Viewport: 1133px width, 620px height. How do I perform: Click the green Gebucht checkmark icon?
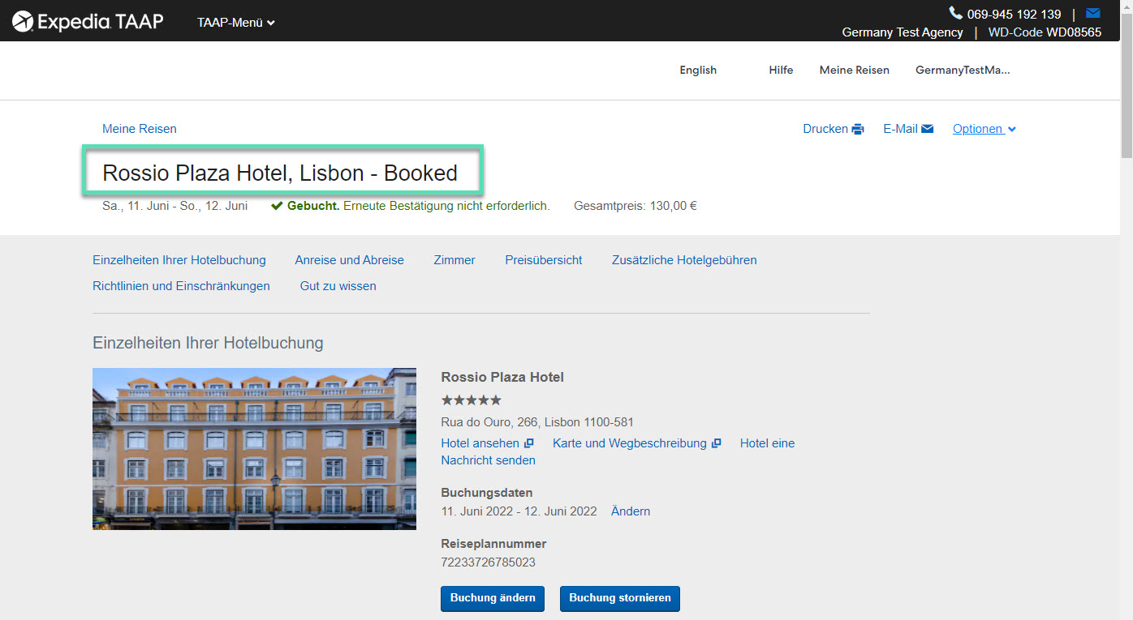(277, 206)
